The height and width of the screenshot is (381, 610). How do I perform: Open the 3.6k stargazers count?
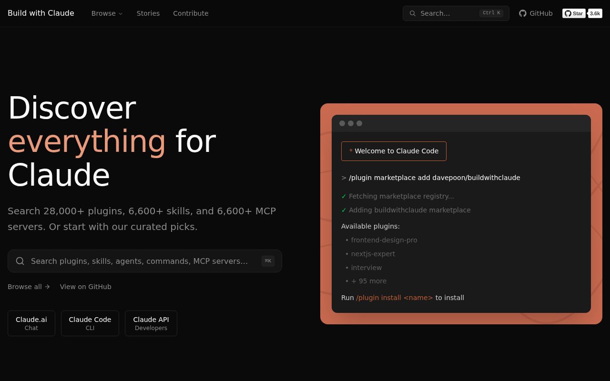[x=595, y=13]
